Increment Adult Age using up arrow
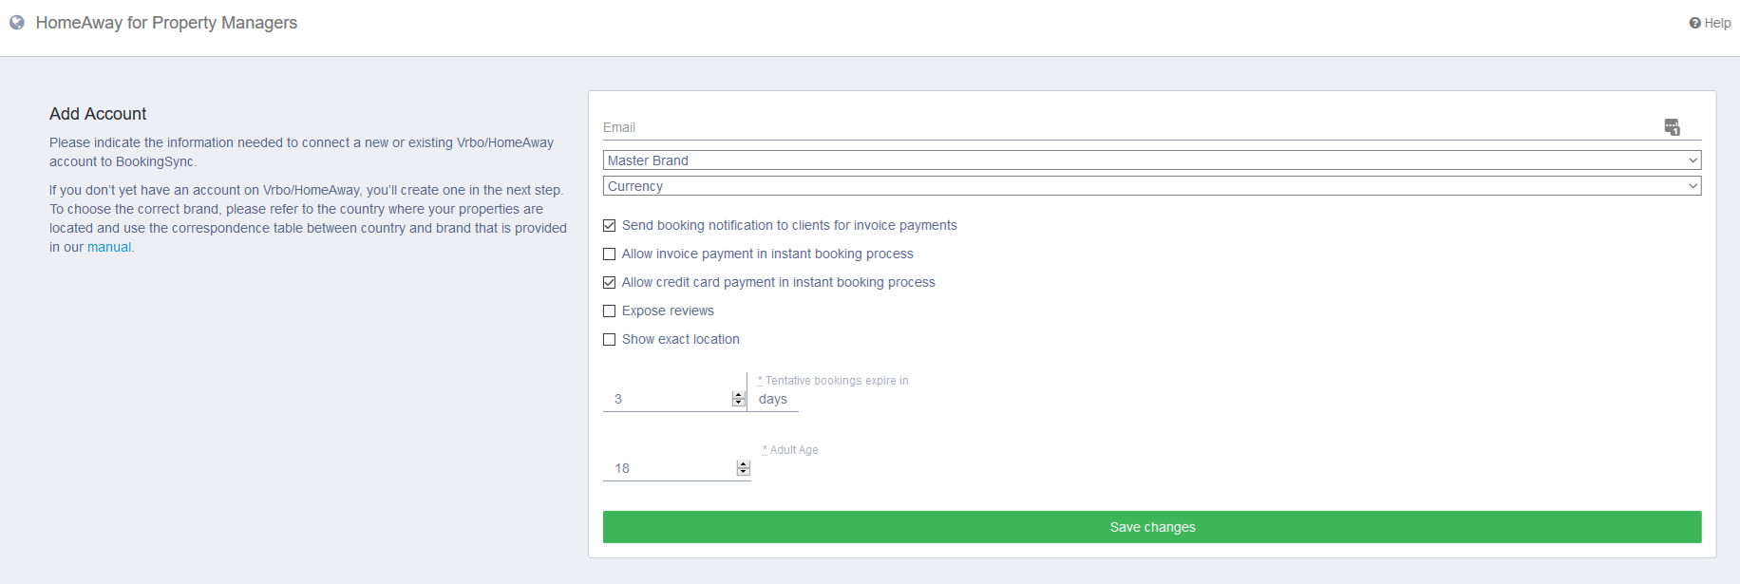 pyautogui.click(x=744, y=464)
